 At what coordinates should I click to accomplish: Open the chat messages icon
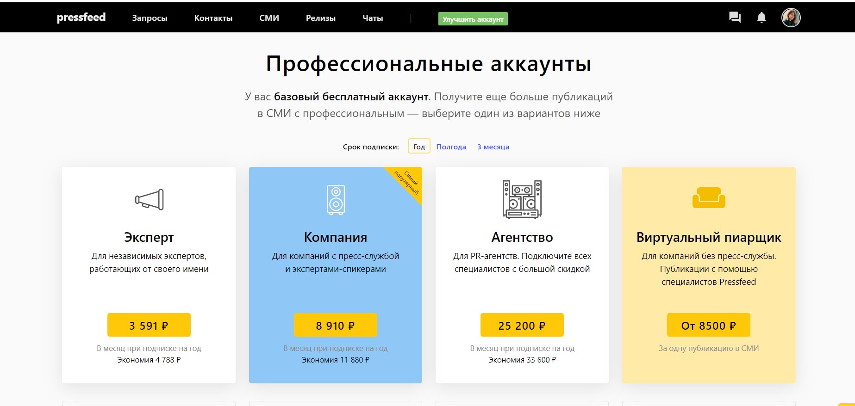pos(735,18)
